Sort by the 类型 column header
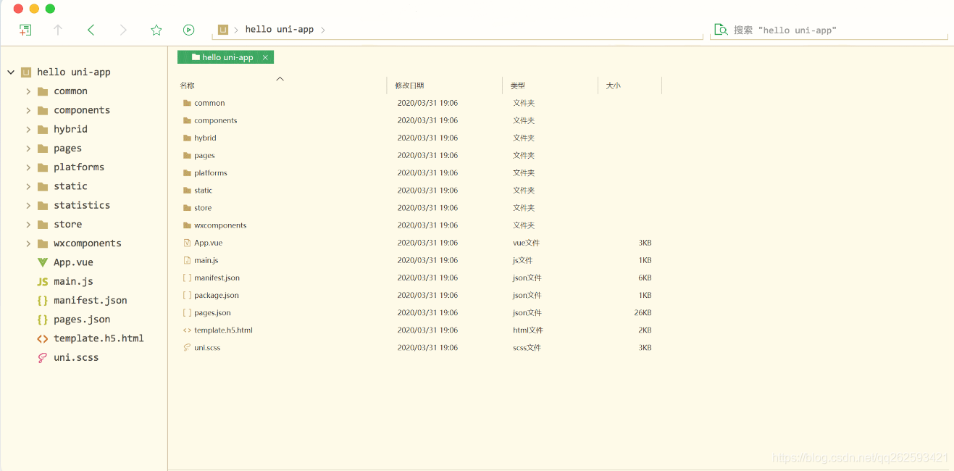 pos(517,86)
